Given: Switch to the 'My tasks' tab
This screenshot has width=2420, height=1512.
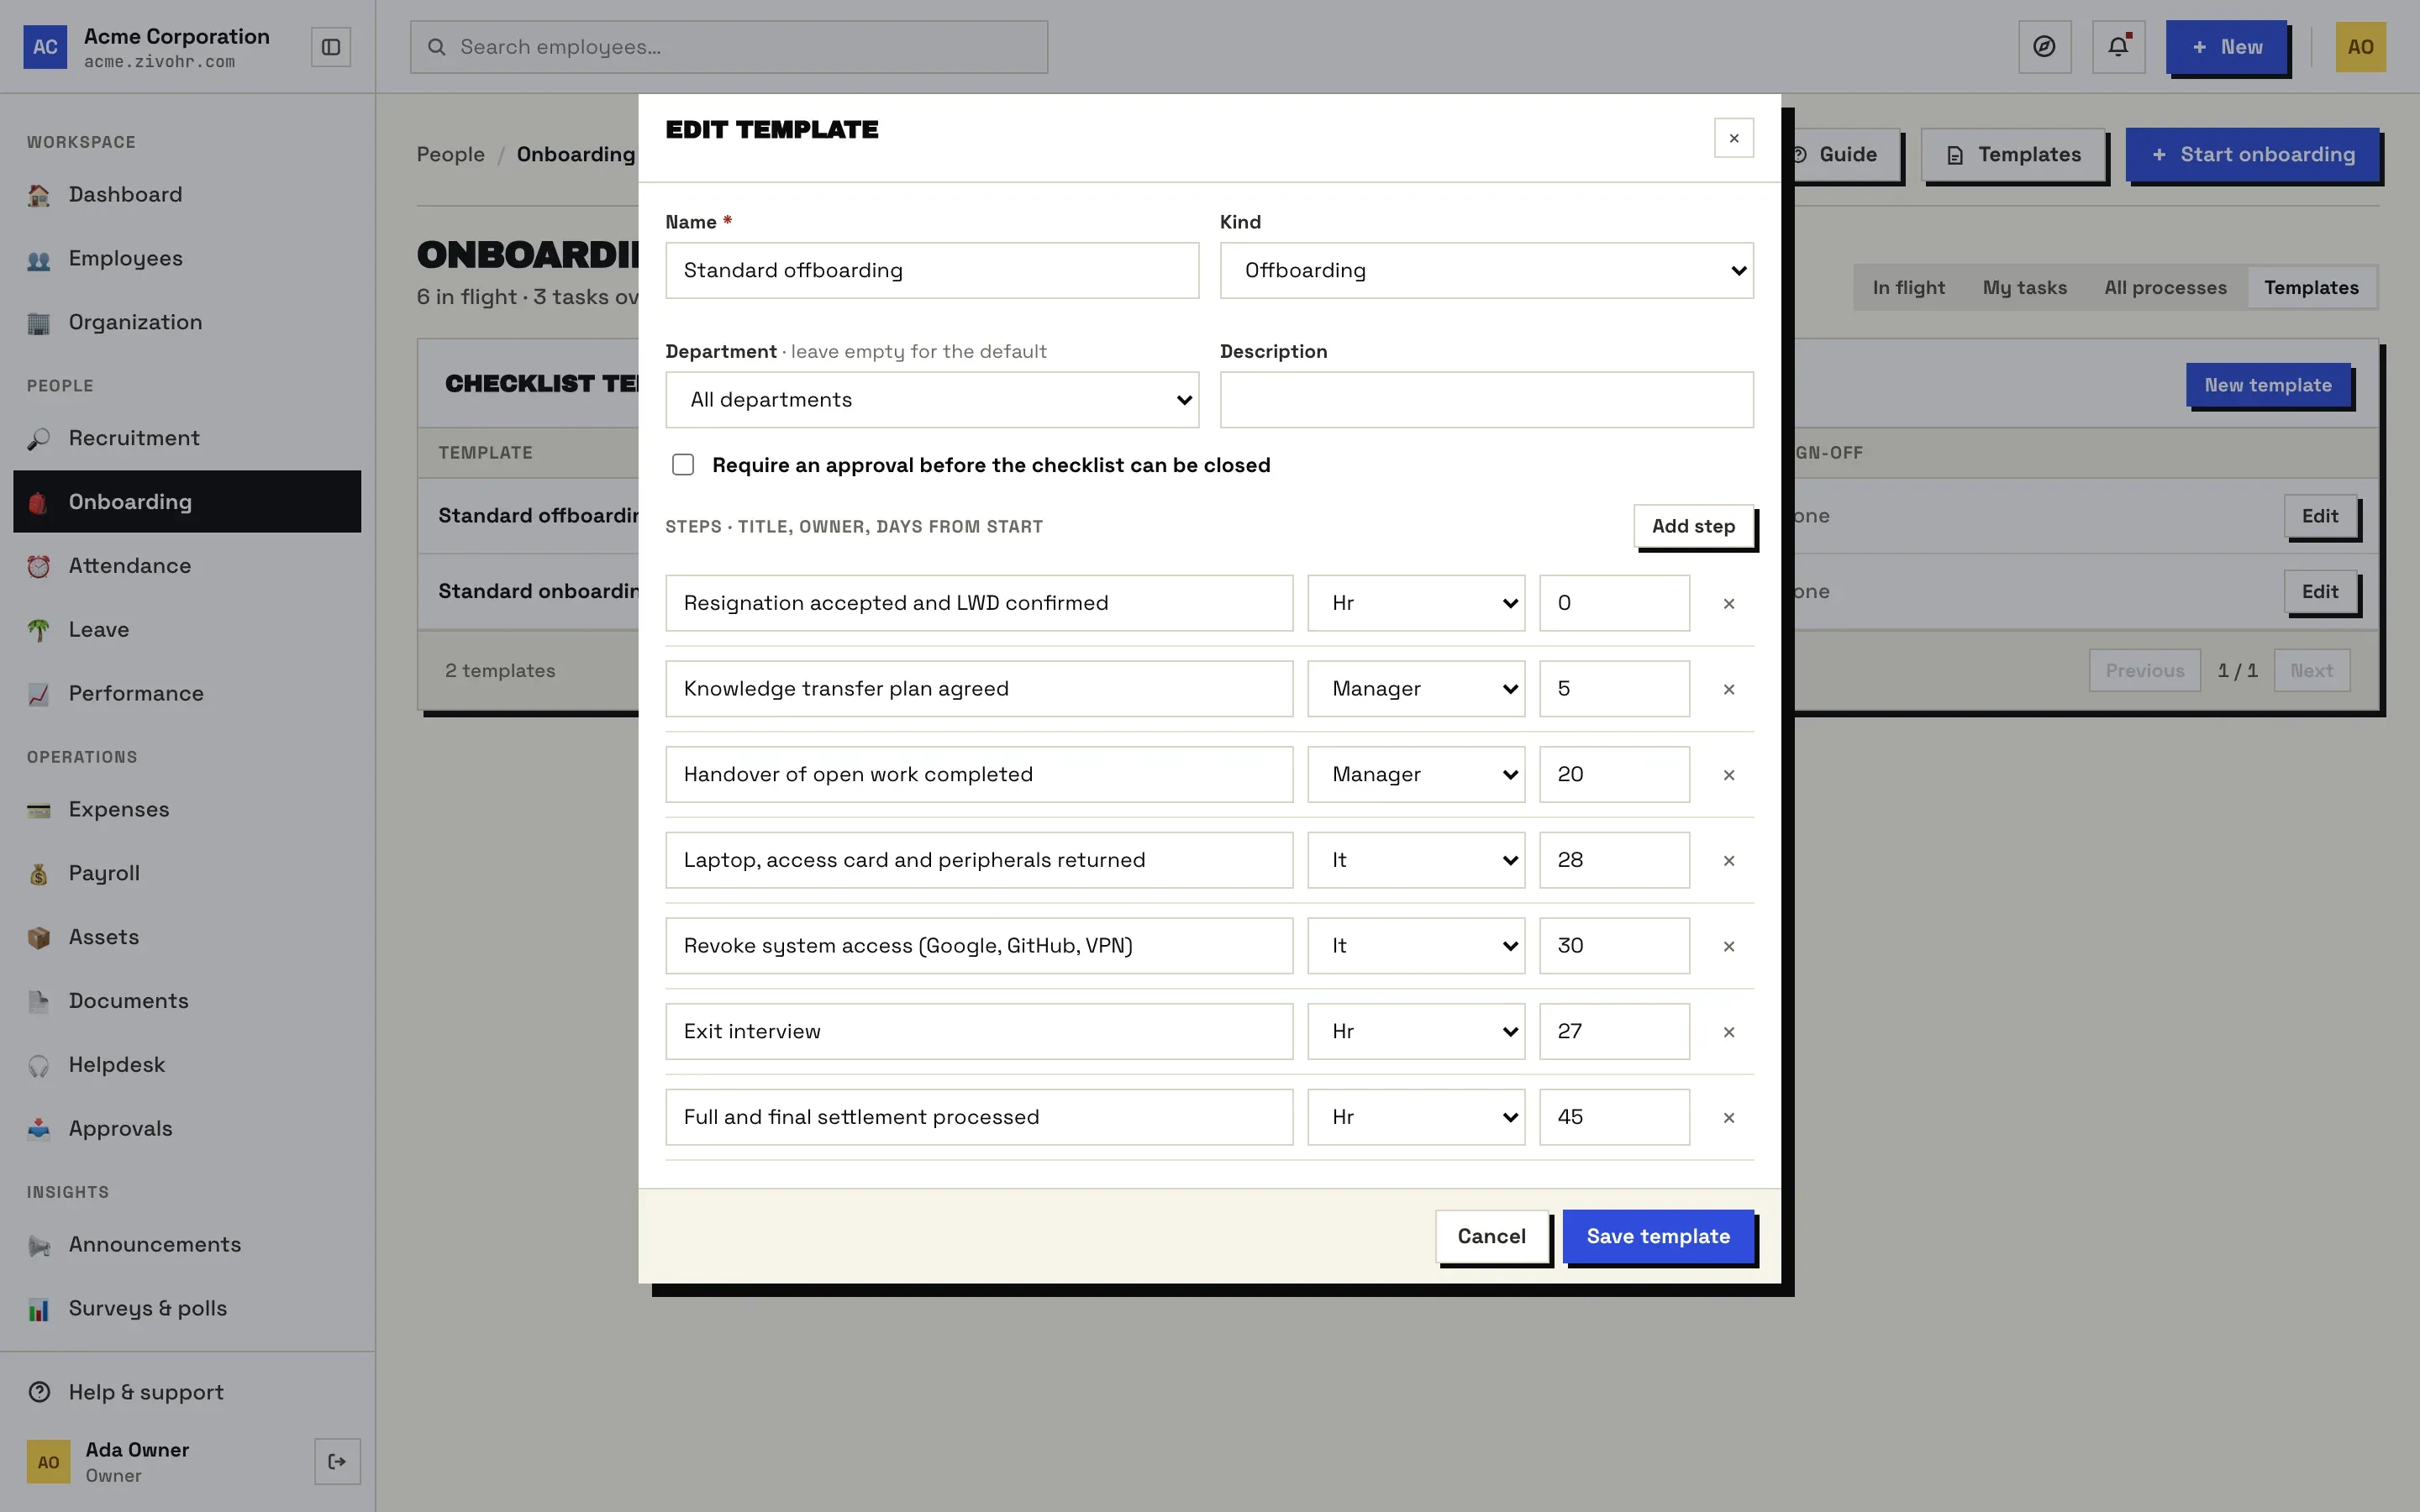Looking at the screenshot, I should 2024,288.
